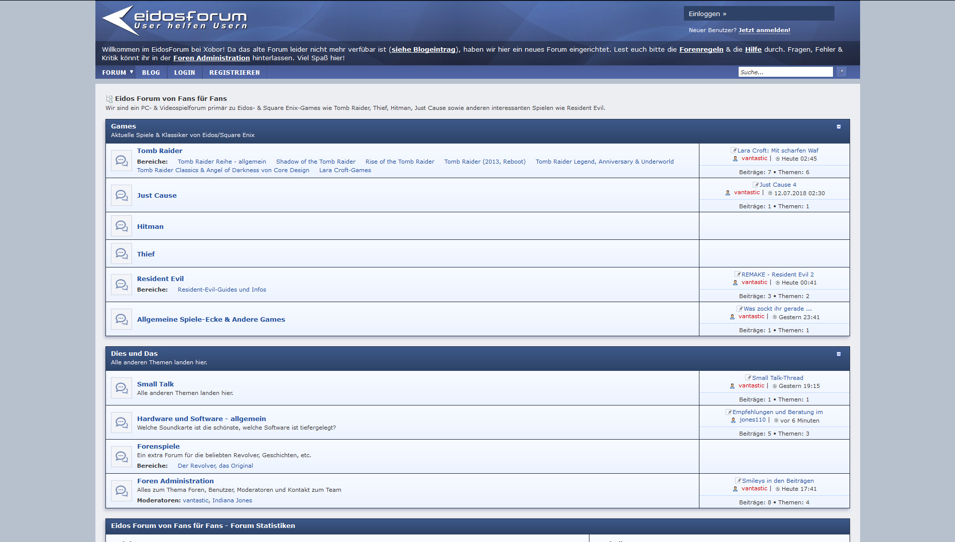
Task: Open Tomb Raider (2013, Reboot) subforum
Action: (485, 162)
